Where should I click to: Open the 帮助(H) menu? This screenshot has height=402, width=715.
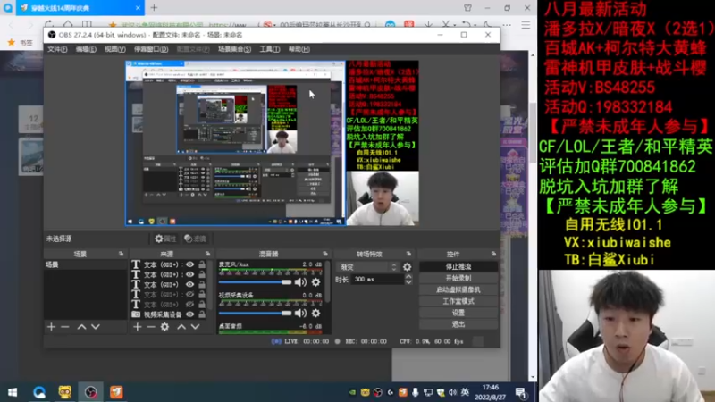299,49
